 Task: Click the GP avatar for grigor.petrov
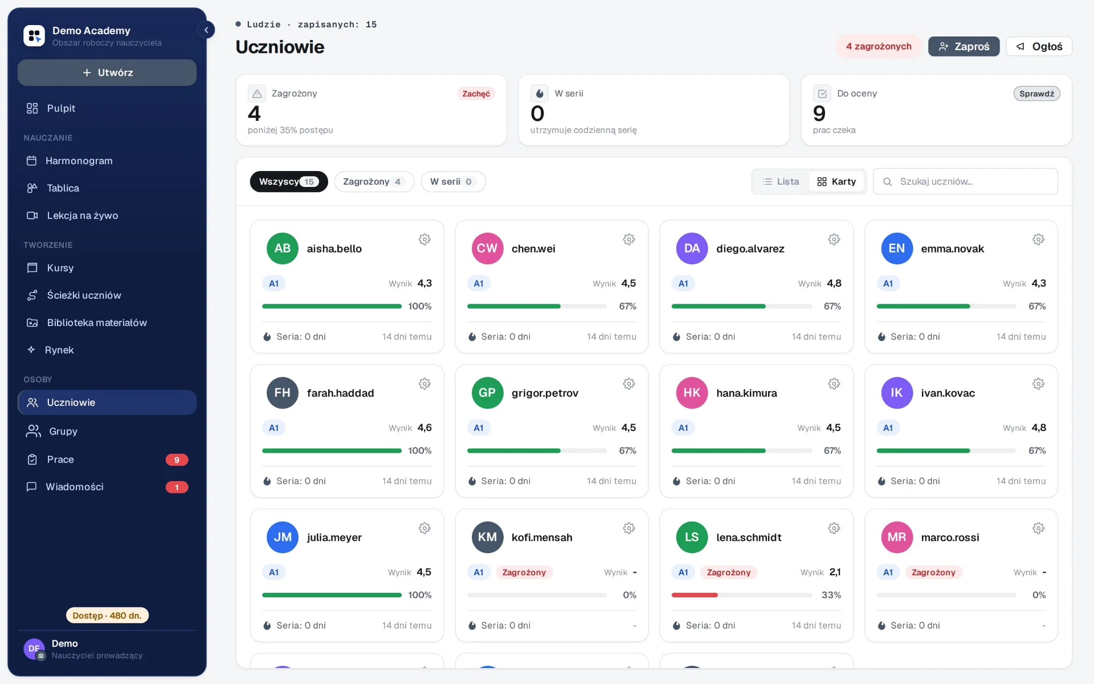click(x=487, y=393)
